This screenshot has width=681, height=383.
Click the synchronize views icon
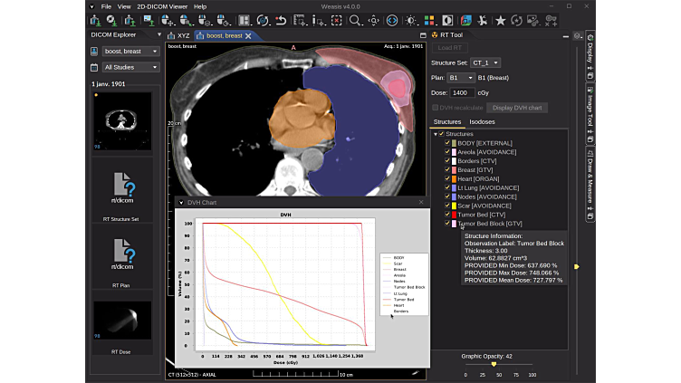[392, 21]
